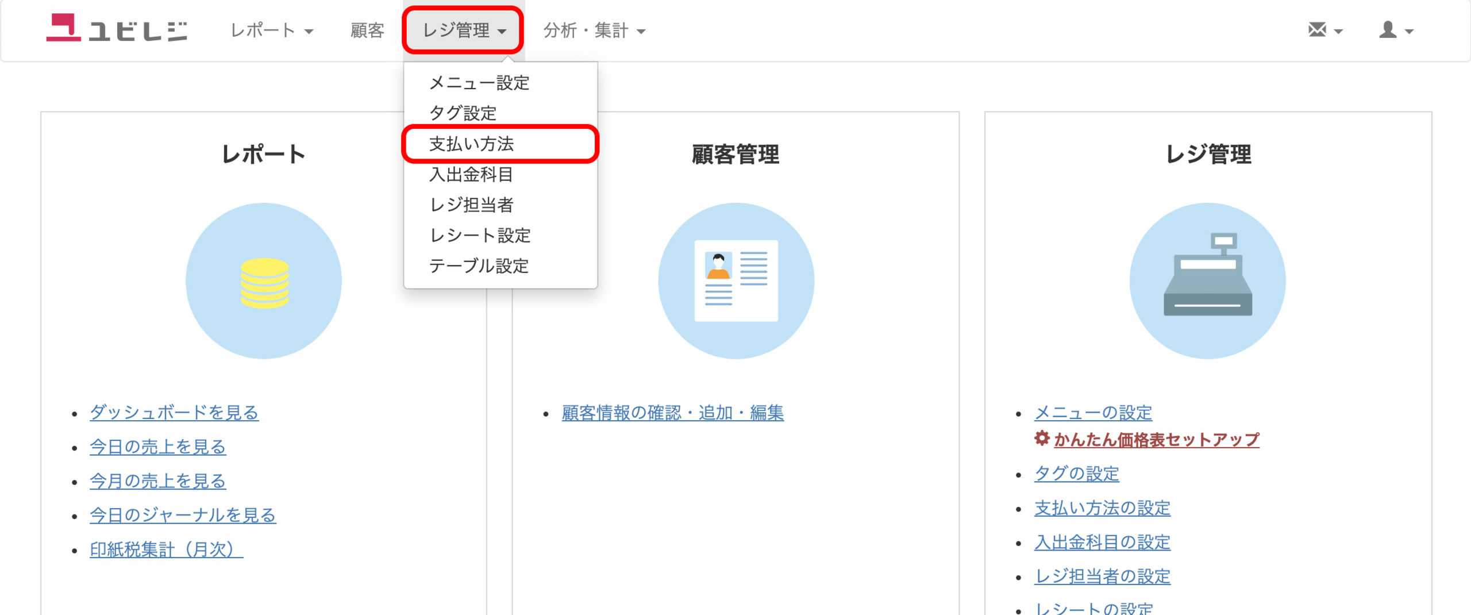Image resolution: width=1471 pixels, height=615 pixels.
Task: Open 顧客情報の確認・追加・編集 link
Action: tap(673, 413)
